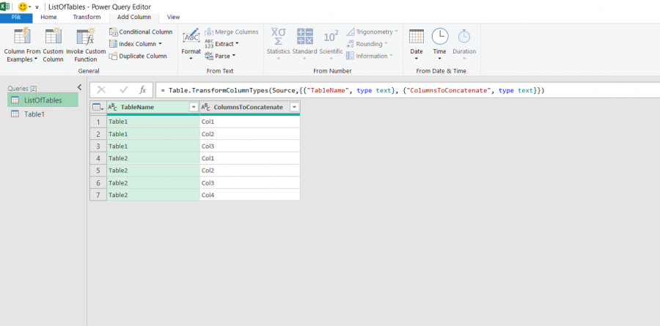Click Invoke Custom Function icon
660x326 pixels.
point(86,36)
